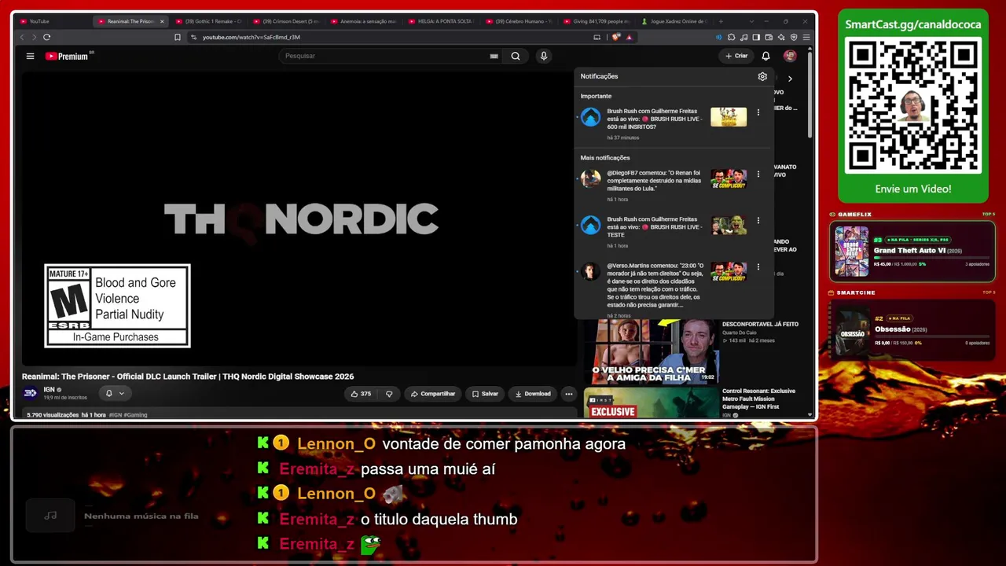Open IGN channel avatar
This screenshot has height=566, width=1006.
(30, 393)
